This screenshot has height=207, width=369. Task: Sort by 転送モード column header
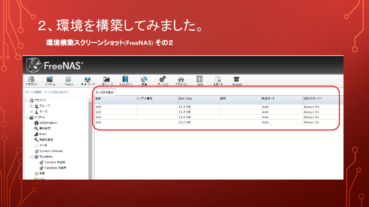coord(282,100)
